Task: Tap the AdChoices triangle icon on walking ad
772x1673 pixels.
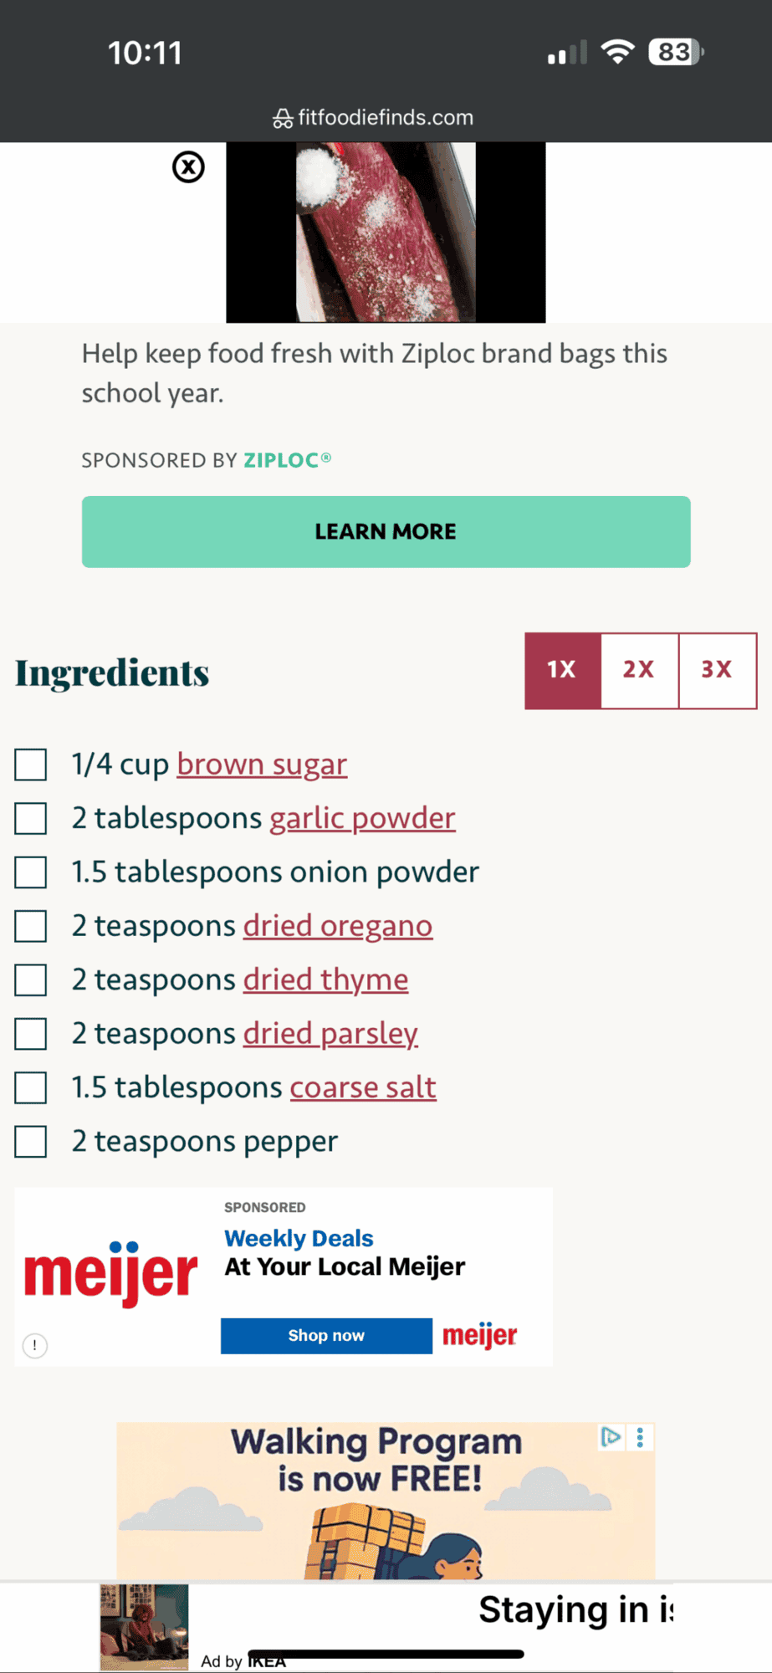Action: pos(611,1437)
